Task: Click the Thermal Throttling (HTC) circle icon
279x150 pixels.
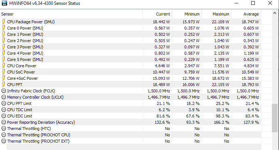Action: [4, 129]
